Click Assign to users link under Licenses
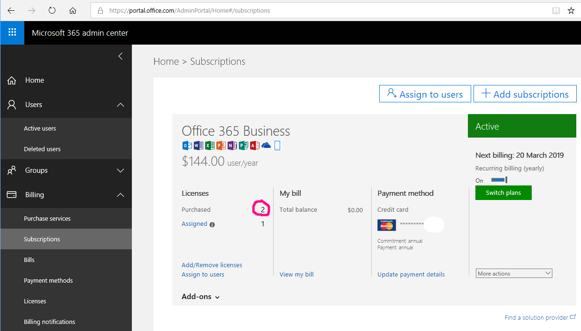Viewport: 581px width, 331px height. [203, 274]
